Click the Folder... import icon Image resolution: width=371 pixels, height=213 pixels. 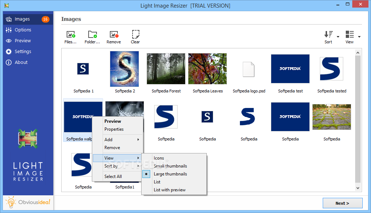(92, 34)
